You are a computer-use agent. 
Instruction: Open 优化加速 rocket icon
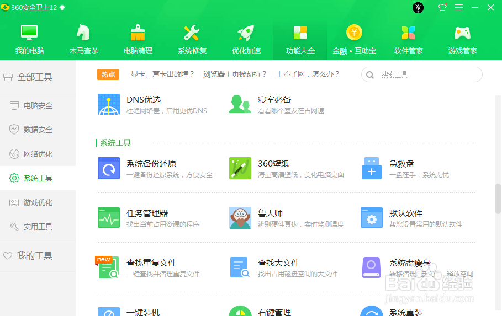pos(246,33)
